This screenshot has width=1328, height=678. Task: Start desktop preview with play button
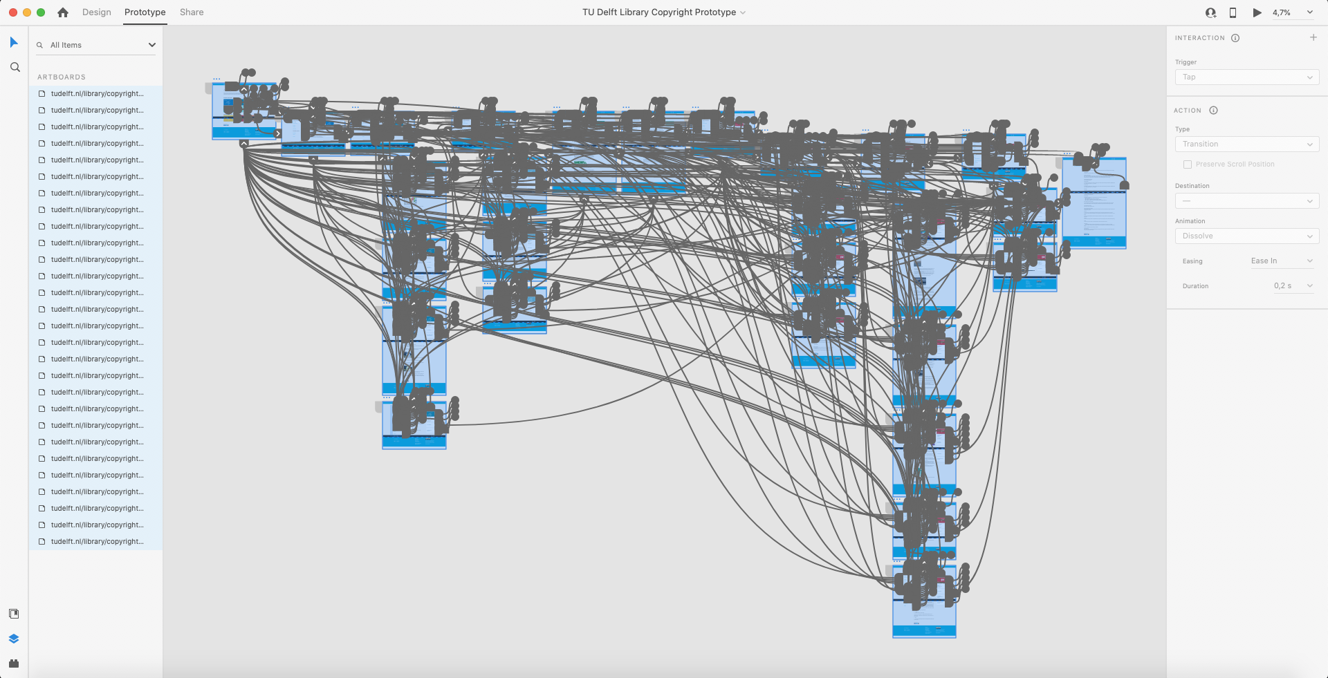[x=1257, y=12]
